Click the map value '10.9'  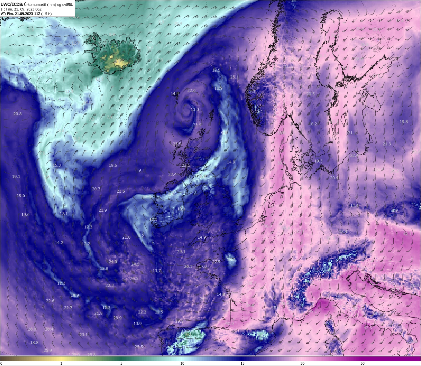click(x=75, y=295)
